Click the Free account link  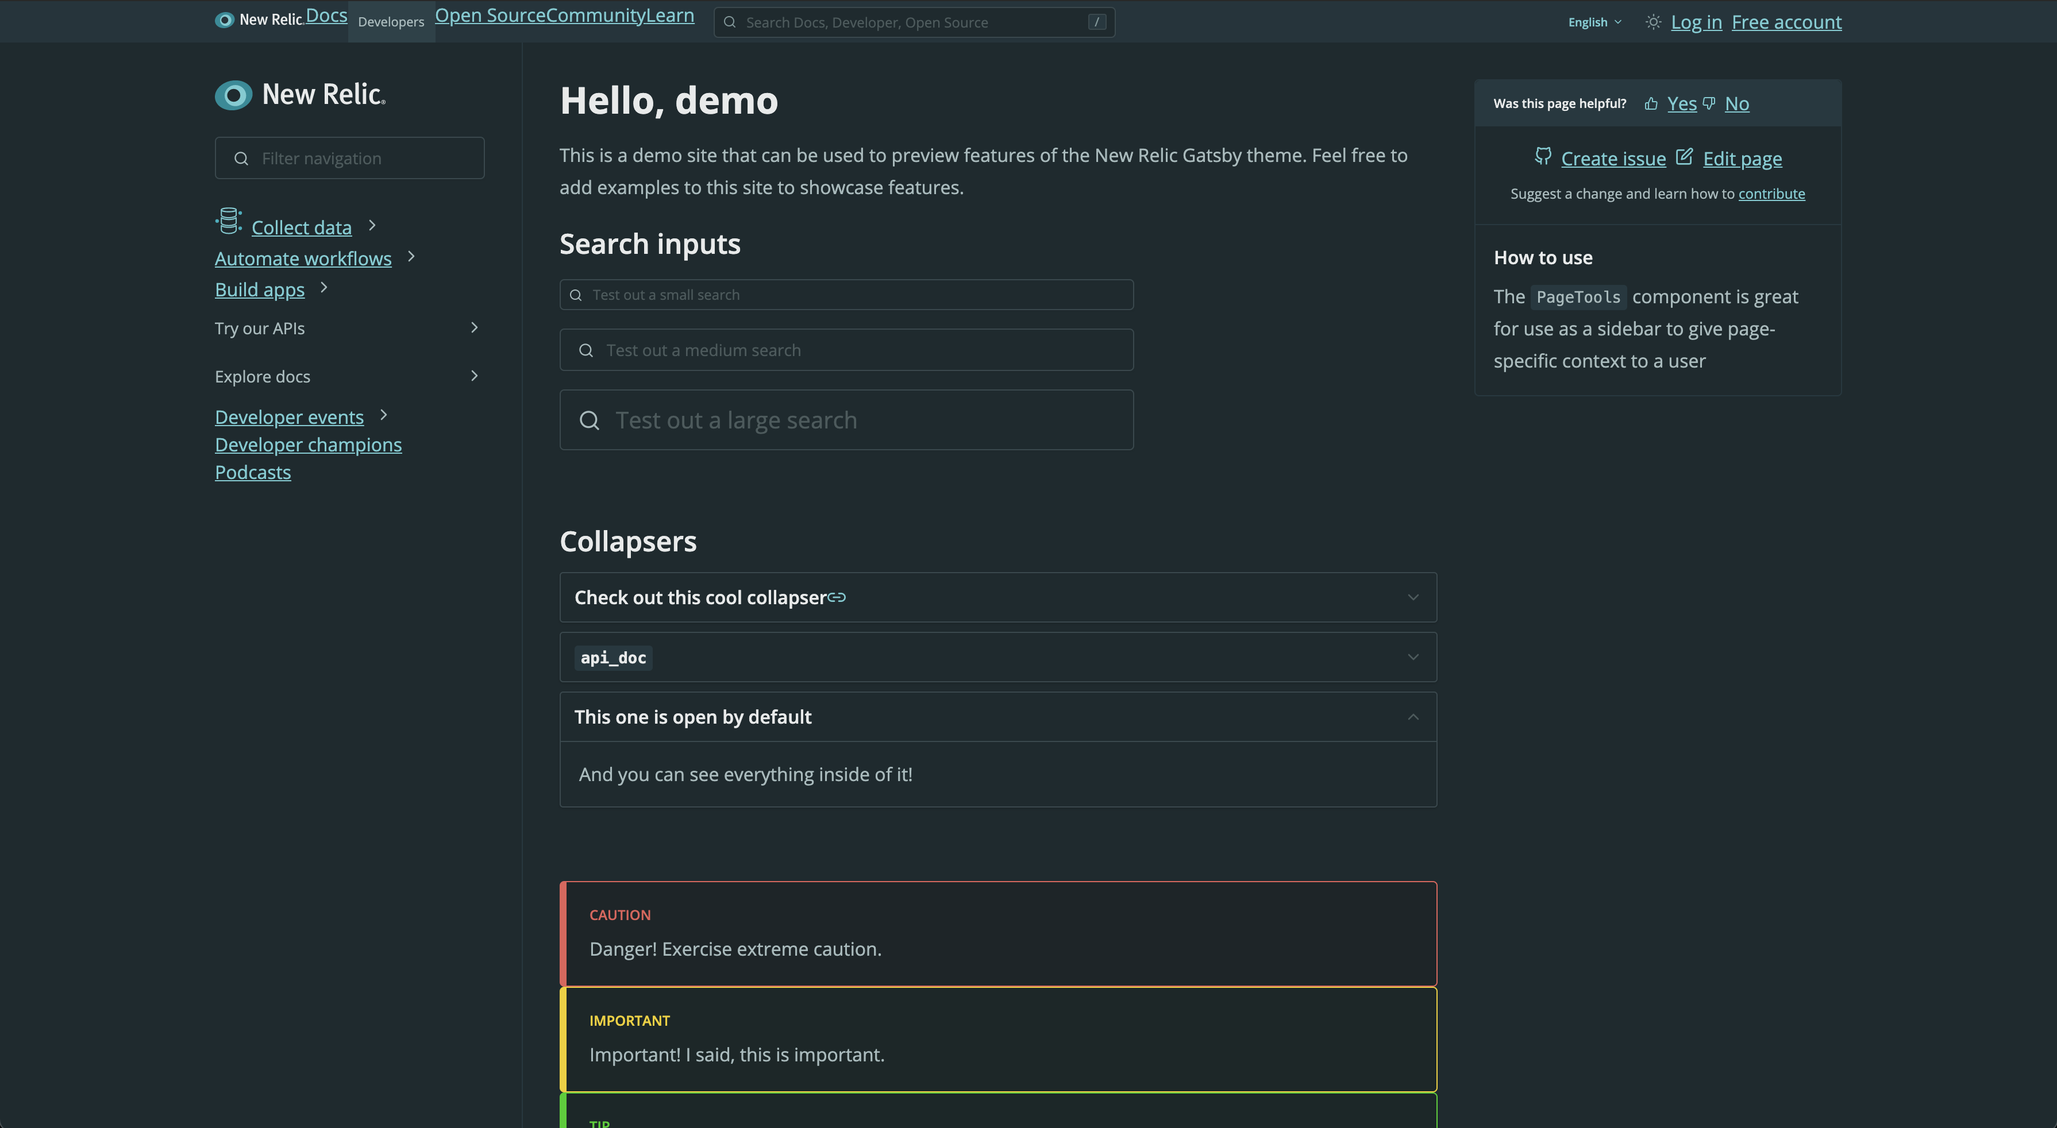coord(1786,22)
